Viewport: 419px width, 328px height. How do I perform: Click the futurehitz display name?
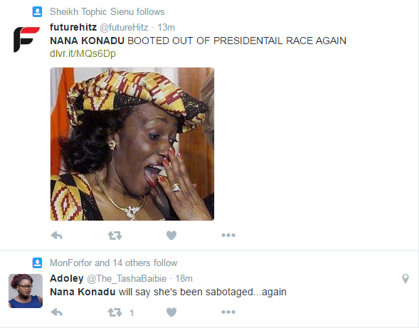click(73, 27)
